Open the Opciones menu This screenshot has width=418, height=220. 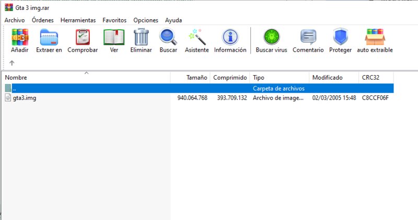point(146,20)
